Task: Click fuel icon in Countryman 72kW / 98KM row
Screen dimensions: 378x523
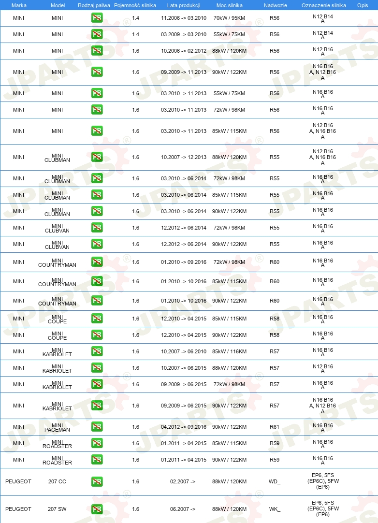Action: point(97,262)
